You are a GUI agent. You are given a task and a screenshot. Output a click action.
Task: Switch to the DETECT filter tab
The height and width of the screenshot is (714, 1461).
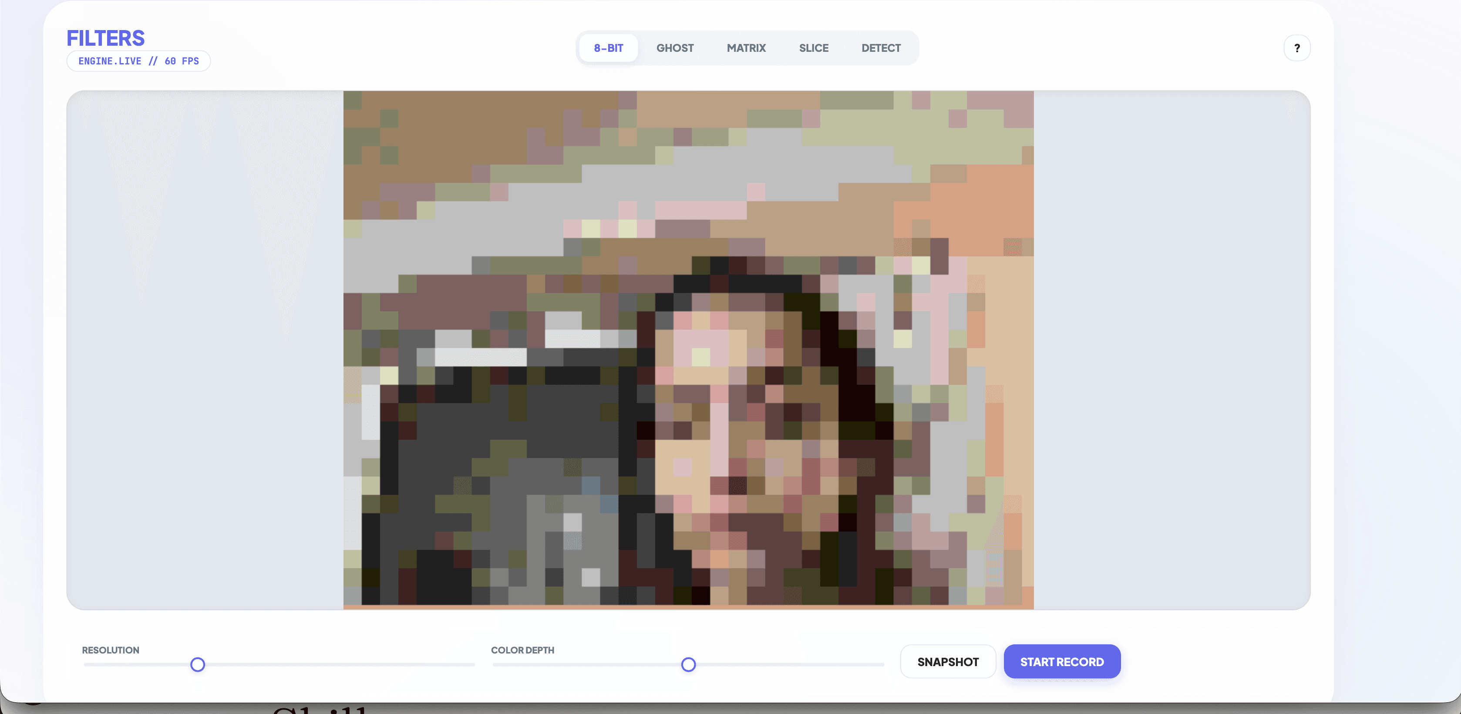pos(881,48)
